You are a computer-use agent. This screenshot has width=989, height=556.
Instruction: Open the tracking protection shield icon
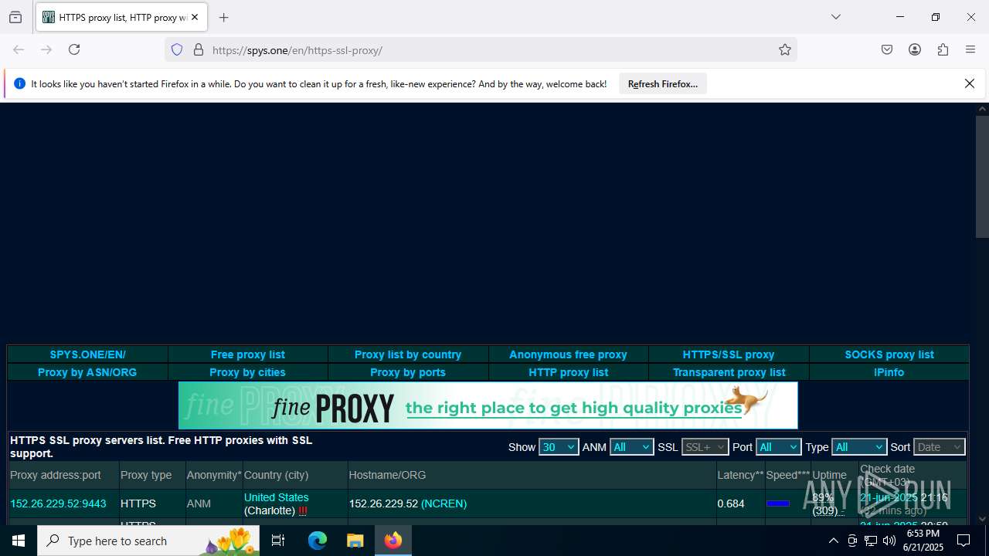coord(177,50)
